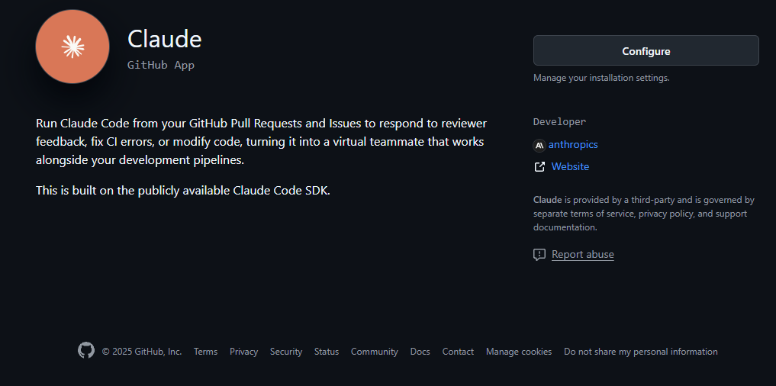Open the developer Website link

pyautogui.click(x=570, y=166)
